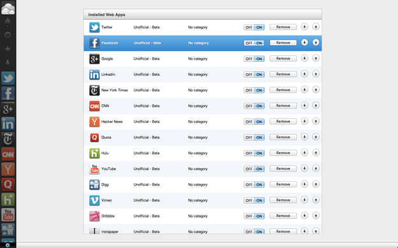The width and height of the screenshot is (398, 248).
Task: Launch Google+ app from sidebar
Action: pyautogui.click(x=8, y=109)
